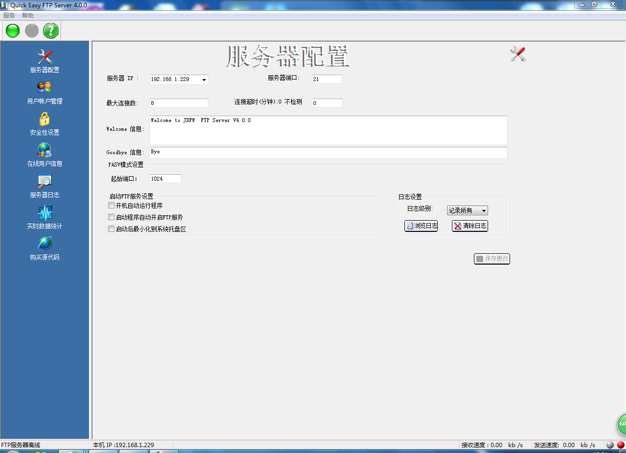Click the 服务器配置 page heading
Viewport: 626px width, 453px height.
pos(288,56)
